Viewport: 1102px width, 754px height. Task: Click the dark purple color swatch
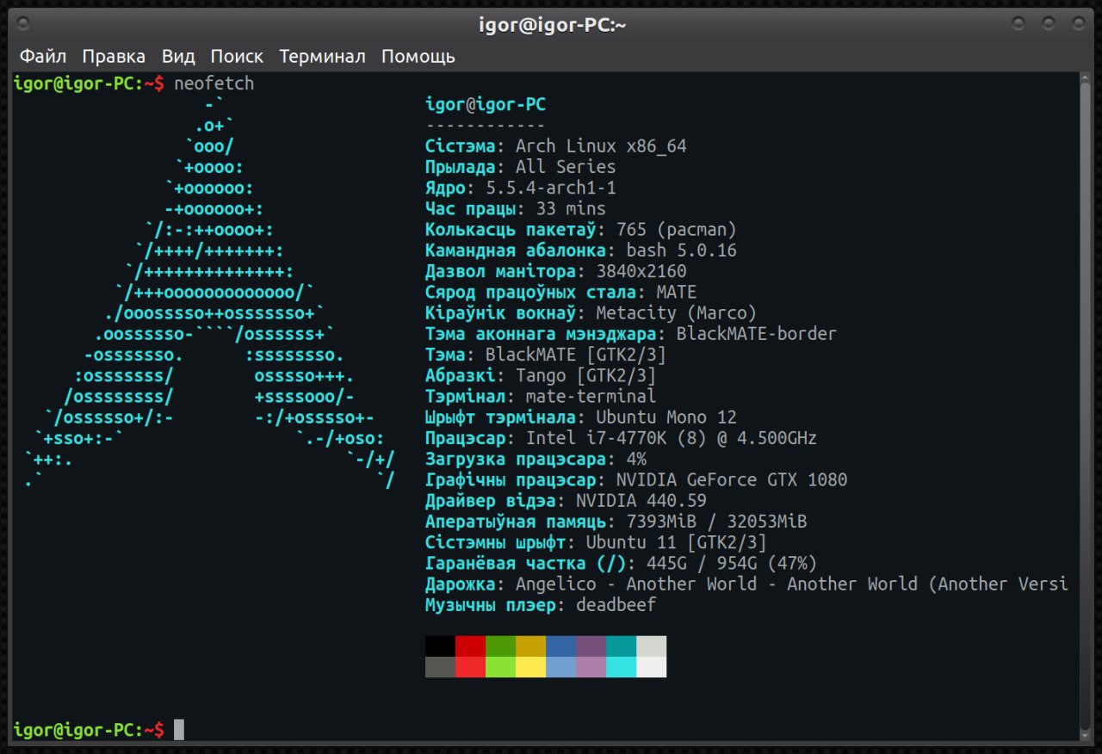click(591, 646)
